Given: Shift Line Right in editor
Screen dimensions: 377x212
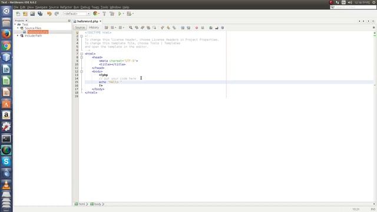Looking at the screenshot, I should [x=188, y=28].
